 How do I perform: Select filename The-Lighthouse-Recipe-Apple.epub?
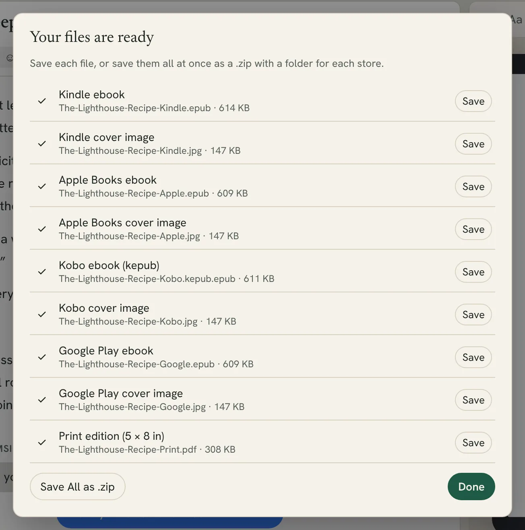(134, 194)
